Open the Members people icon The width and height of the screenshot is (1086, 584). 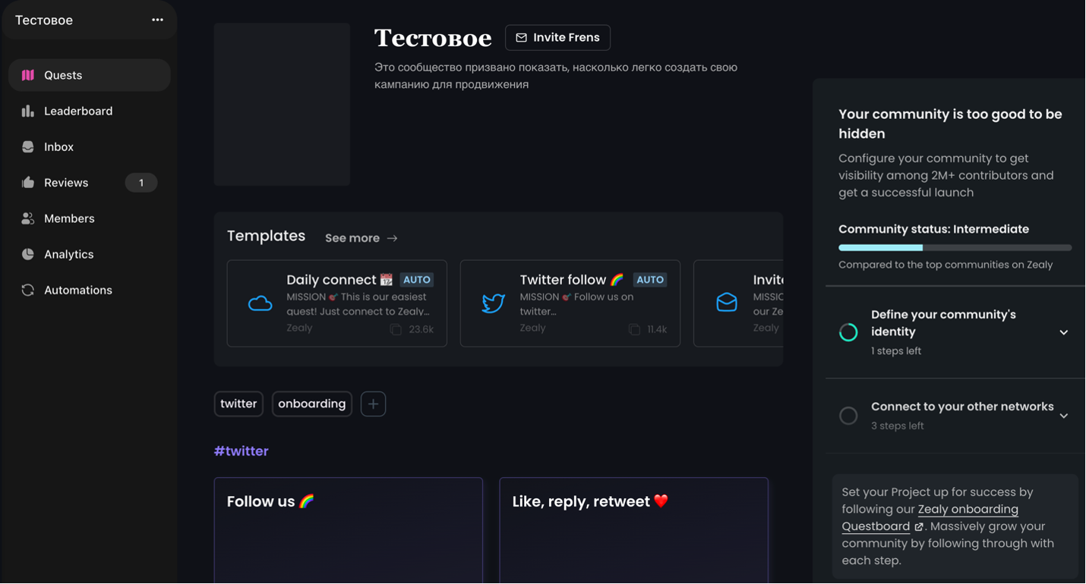click(28, 218)
